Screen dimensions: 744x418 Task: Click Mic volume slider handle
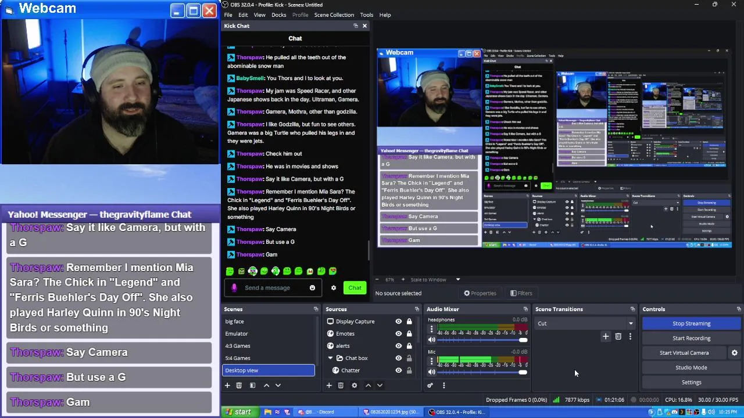[x=523, y=372]
